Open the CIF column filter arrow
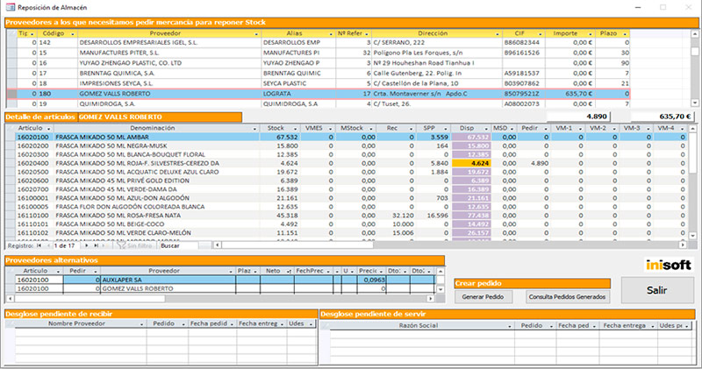 click(540, 34)
